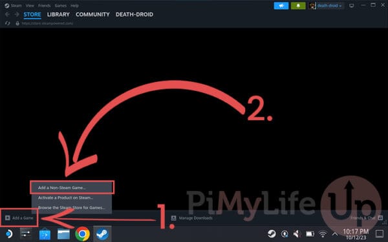Go back with the left arrow

7,14
